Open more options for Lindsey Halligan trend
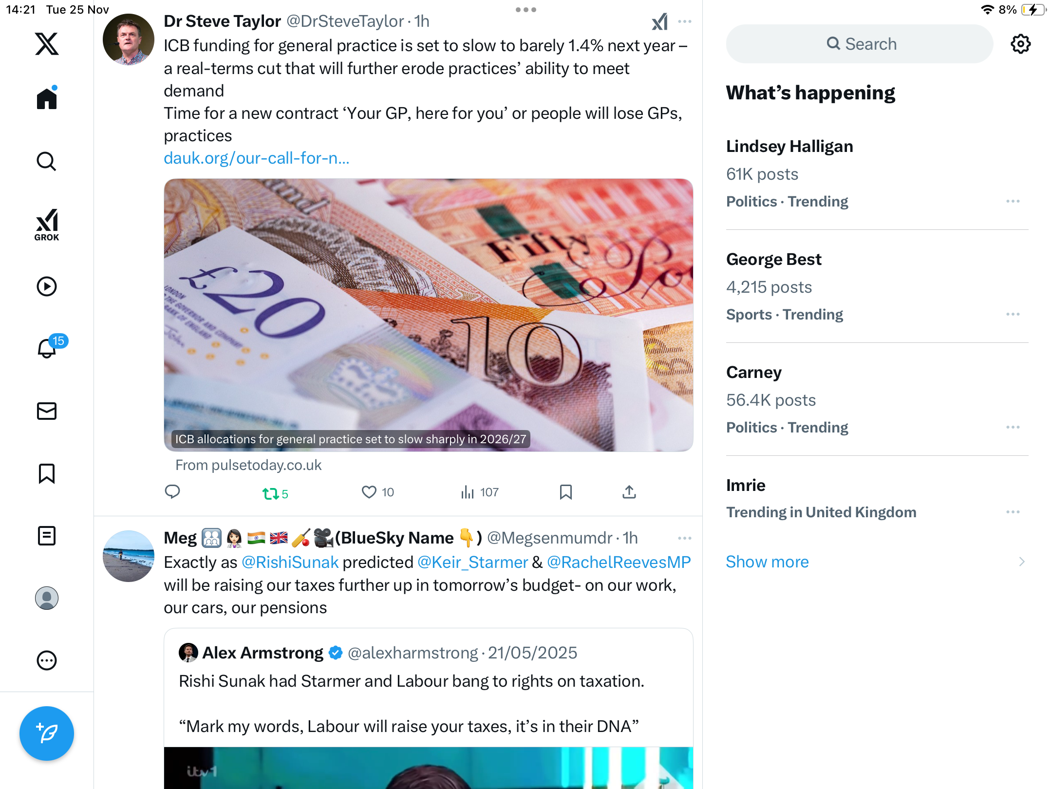The height and width of the screenshot is (789, 1052). (1013, 201)
